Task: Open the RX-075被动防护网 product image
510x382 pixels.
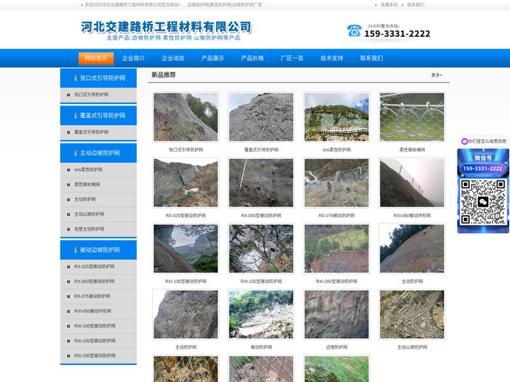Action: coord(336,183)
